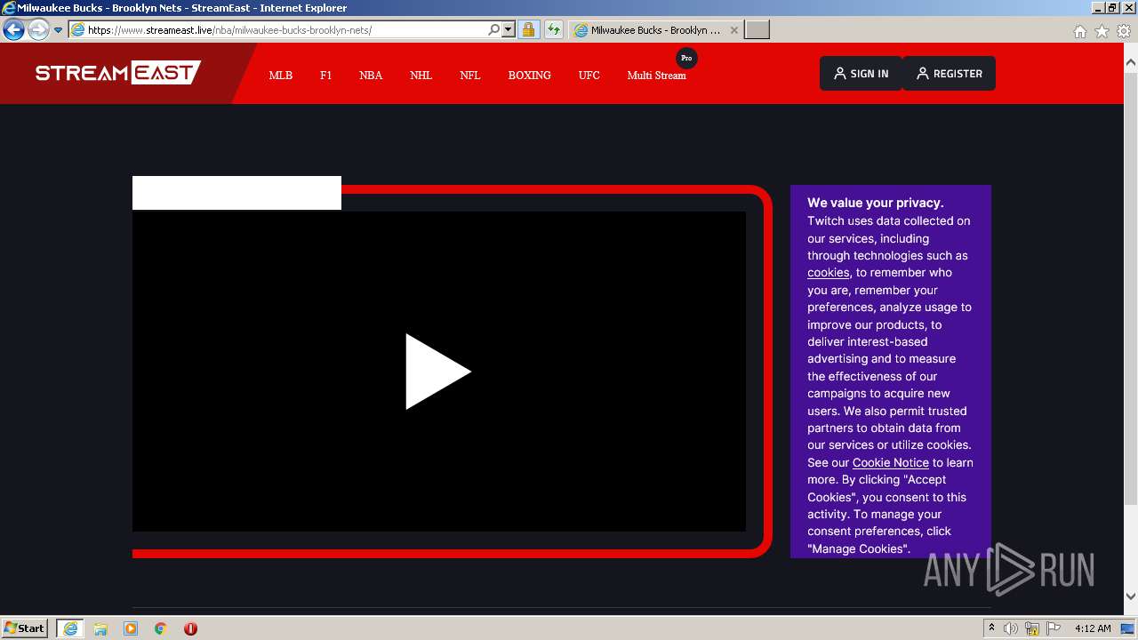
Task: Open the NHL menu item
Action: pyautogui.click(x=421, y=76)
